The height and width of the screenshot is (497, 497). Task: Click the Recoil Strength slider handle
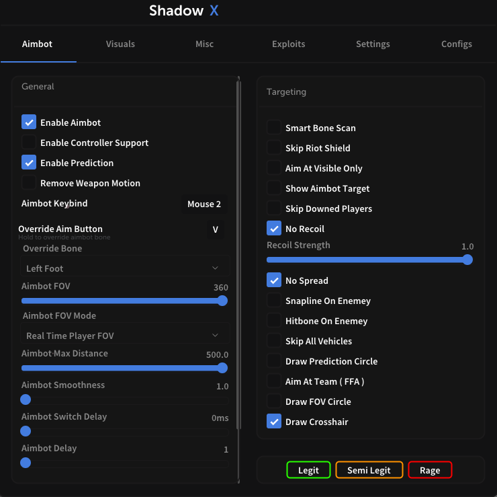point(467,260)
